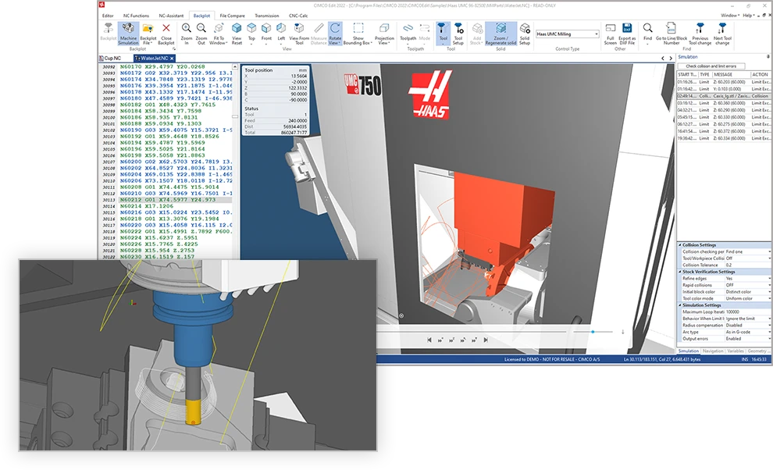773x470 pixels.
Task: Select code line N60212 G01 X74.5977
Action: 168,200
